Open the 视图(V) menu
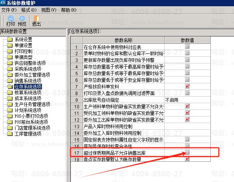Viewport: 234px width, 182px height. click(49, 10)
